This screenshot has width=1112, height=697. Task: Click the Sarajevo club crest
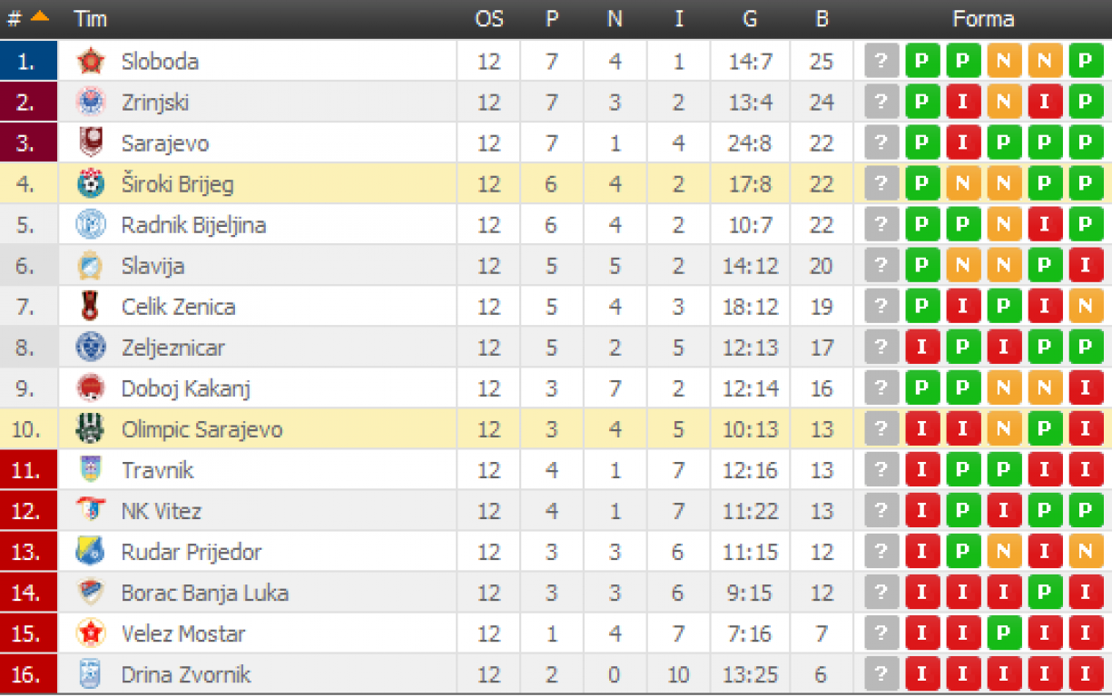pos(91,142)
